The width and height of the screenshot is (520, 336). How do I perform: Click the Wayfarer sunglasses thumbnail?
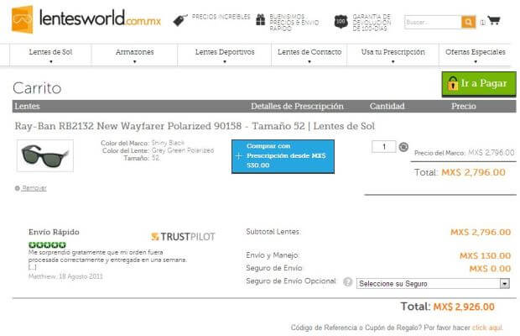point(45,155)
